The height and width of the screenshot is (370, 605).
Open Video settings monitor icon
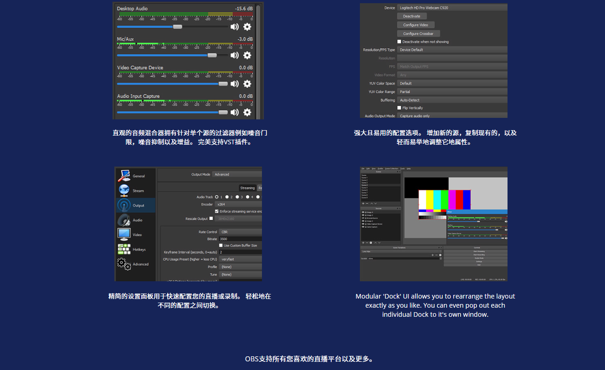[x=124, y=234]
